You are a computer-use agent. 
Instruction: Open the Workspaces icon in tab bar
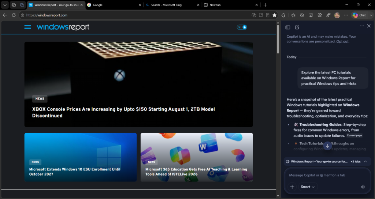pyautogui.click(x=14, y=5)
